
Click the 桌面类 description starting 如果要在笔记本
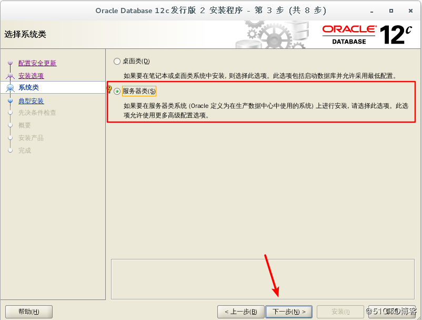click(x=260, y=76)
